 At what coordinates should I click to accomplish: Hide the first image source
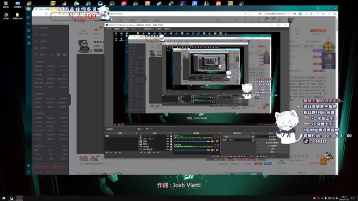167,141
